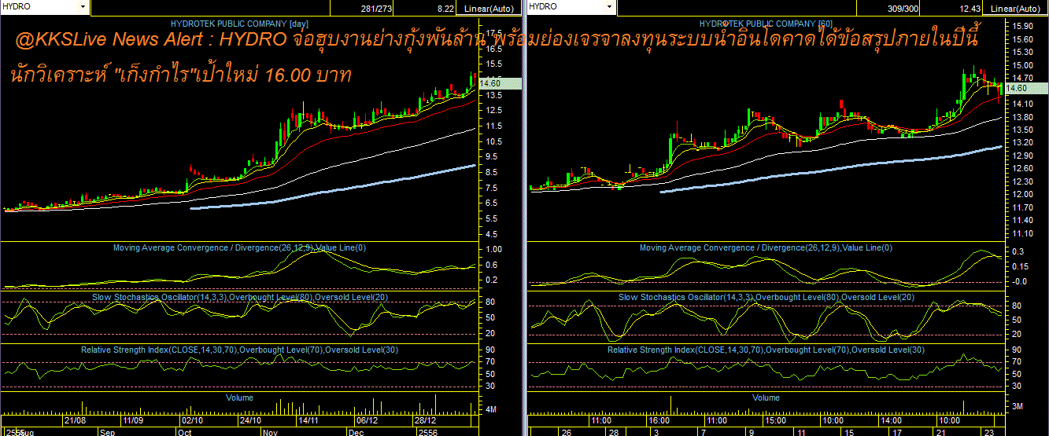This screenshot has height=436, width=1049.
Task: Click the Dec month on the day chart
Action: coord(356,432)
